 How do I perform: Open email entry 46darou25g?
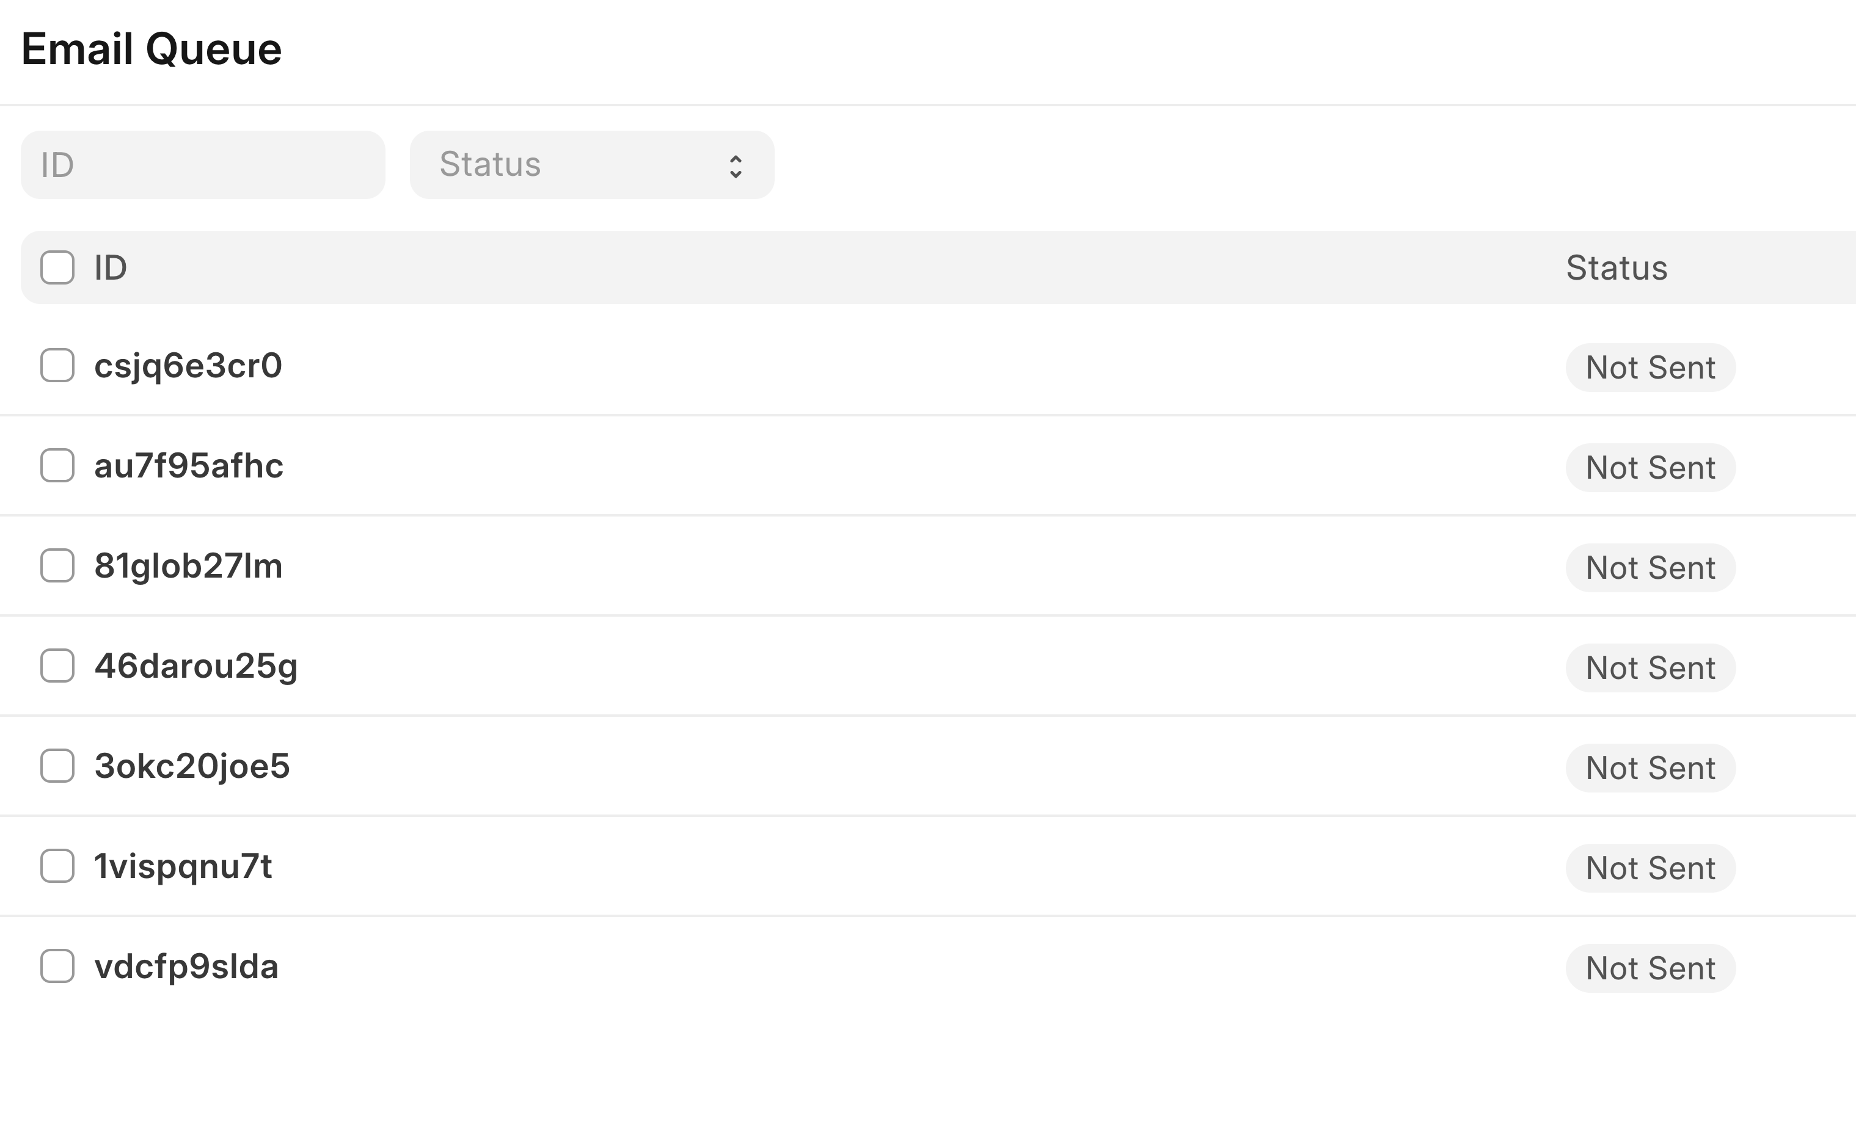(196, 666)
